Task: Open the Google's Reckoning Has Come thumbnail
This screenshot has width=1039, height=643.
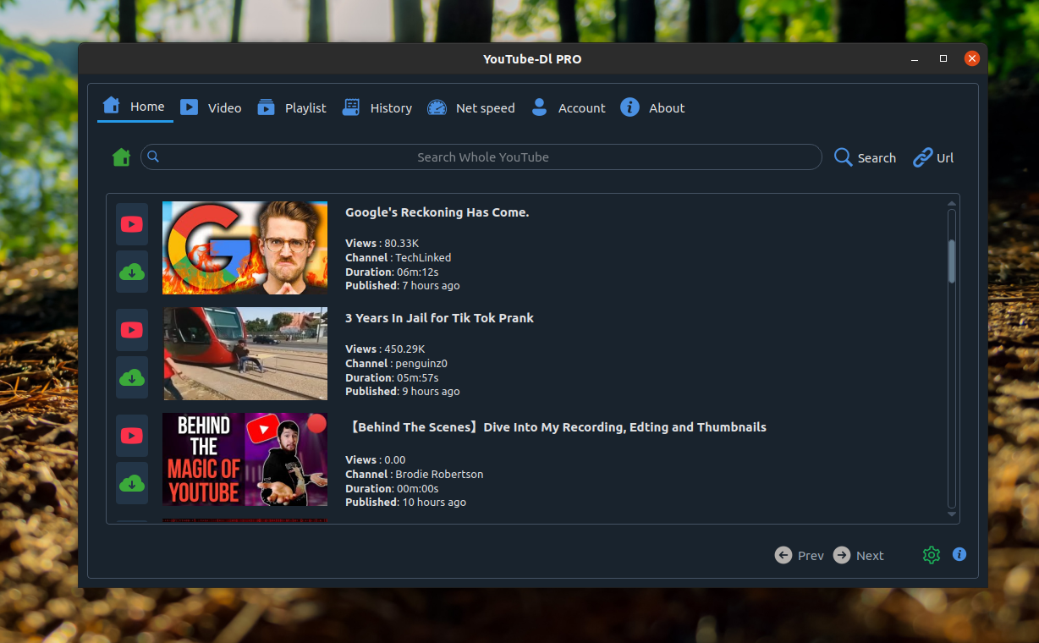Action: click(x=245, y=248)
